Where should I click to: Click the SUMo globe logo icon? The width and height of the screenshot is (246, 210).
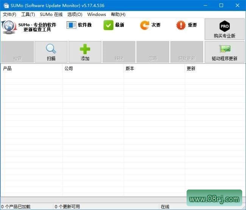(x=9, y=27)
